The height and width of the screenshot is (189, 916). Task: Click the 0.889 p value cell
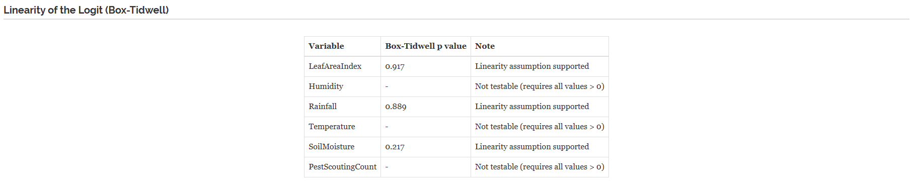click(426, 107)
